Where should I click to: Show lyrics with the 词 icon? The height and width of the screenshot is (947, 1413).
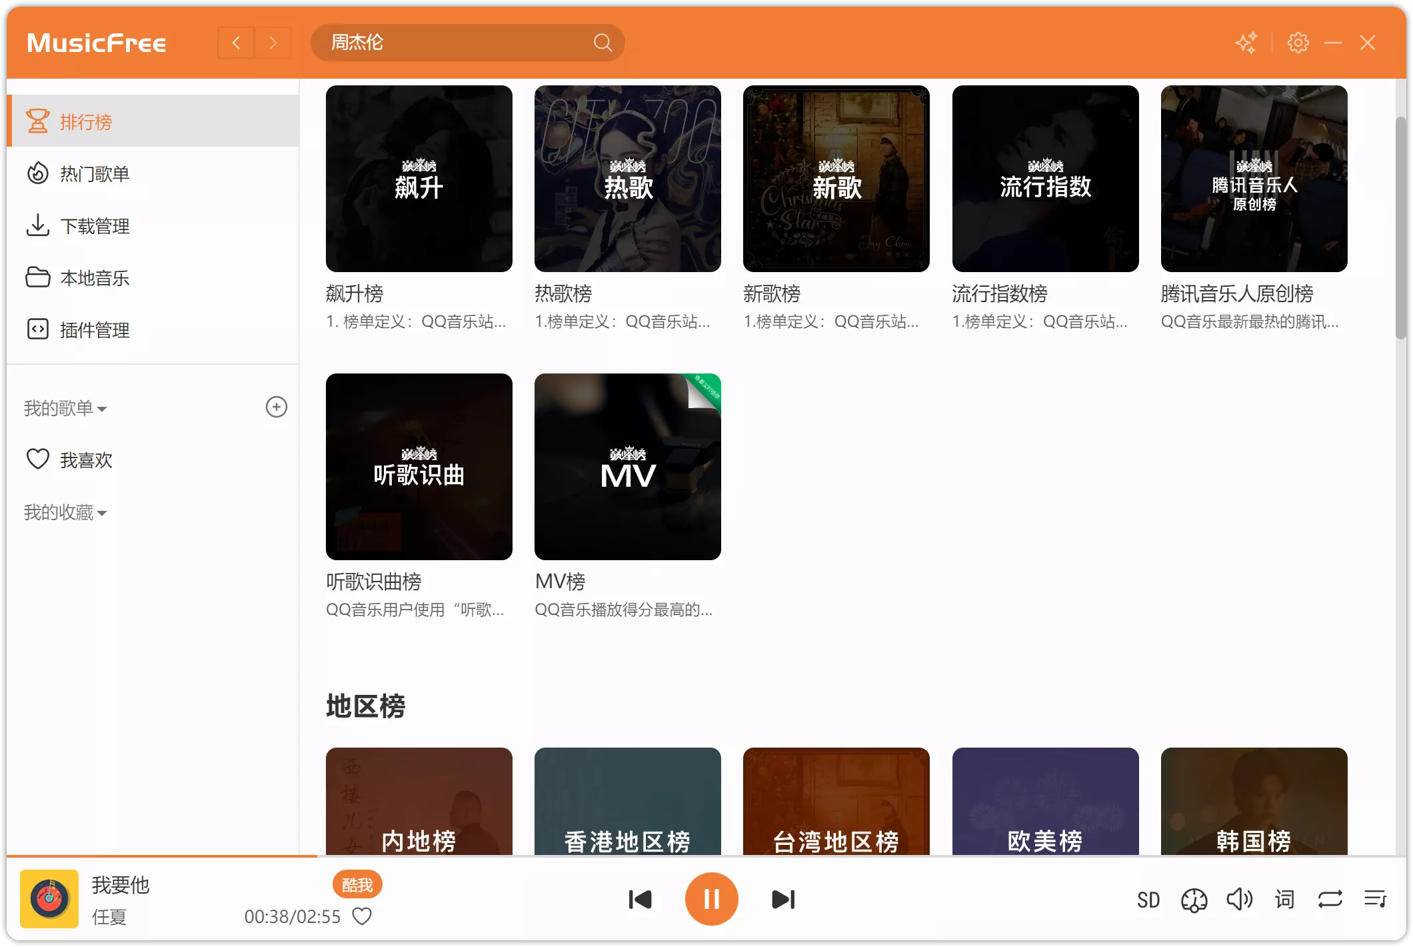click(1284, 899)
